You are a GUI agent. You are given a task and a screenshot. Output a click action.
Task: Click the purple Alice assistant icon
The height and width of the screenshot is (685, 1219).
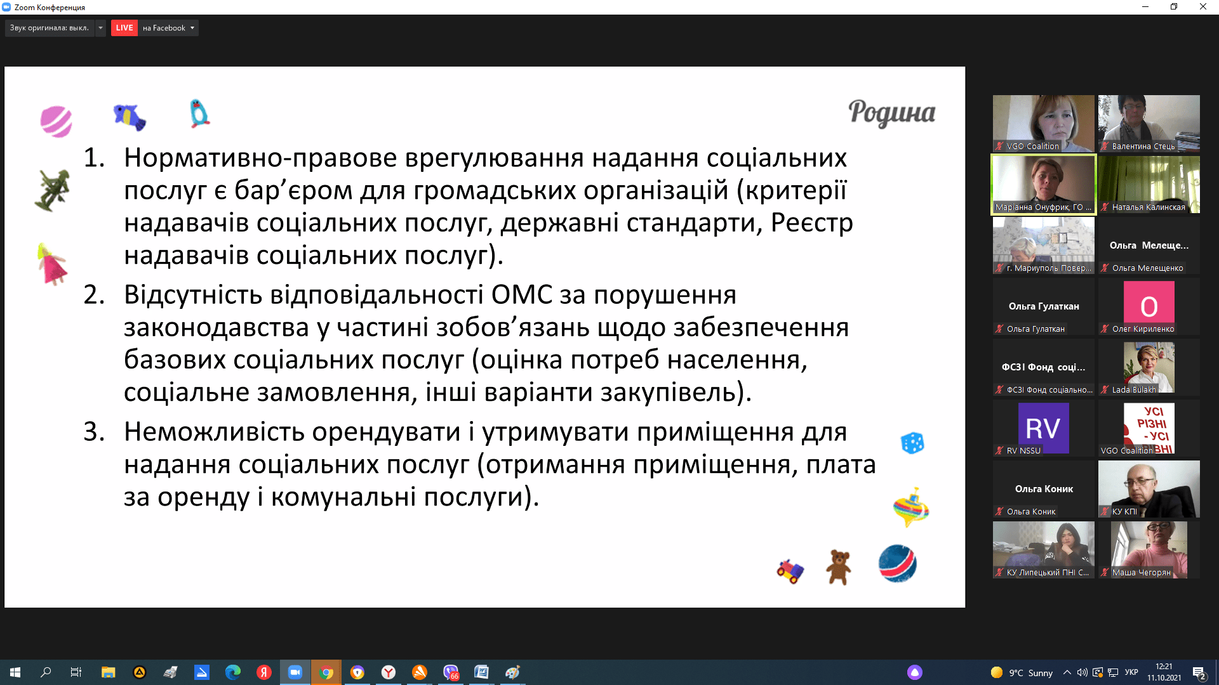point(914,672)
